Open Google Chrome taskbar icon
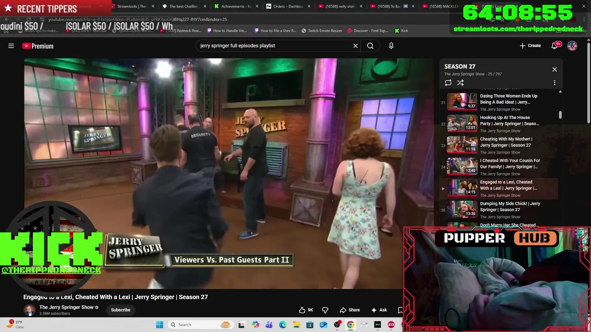This screenshot has width=591, height=332. (350, 325)
